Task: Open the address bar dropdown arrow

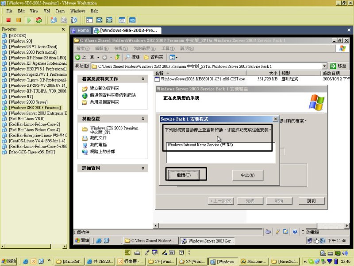Action: point(324,66)
